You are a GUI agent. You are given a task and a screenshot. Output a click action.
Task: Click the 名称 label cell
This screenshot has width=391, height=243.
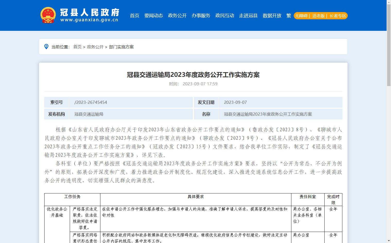point(206,114)
